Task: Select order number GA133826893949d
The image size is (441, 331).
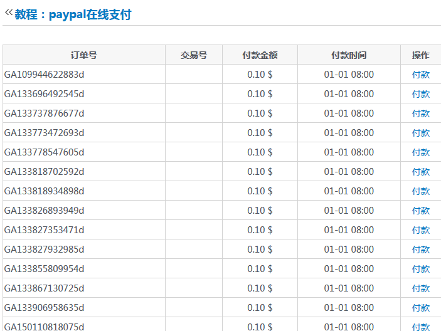Action: [x=44, y=211]
